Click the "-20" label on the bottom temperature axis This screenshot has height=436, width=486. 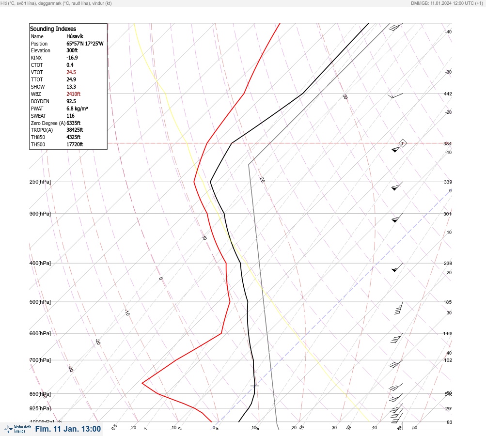pyautogui.click(x=133, y=428)
